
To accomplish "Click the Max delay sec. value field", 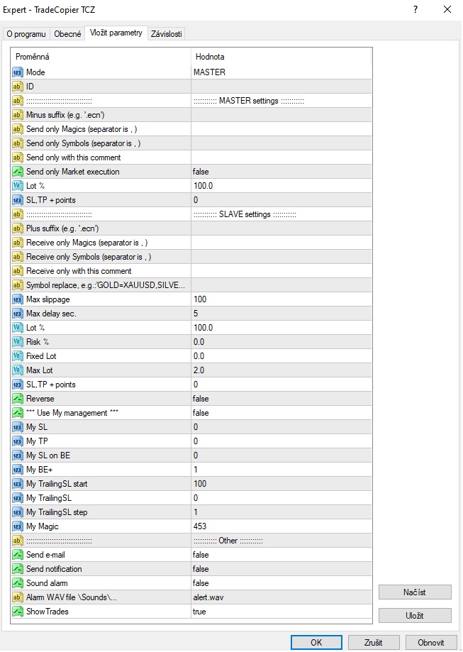I will [x=281, y=314].
